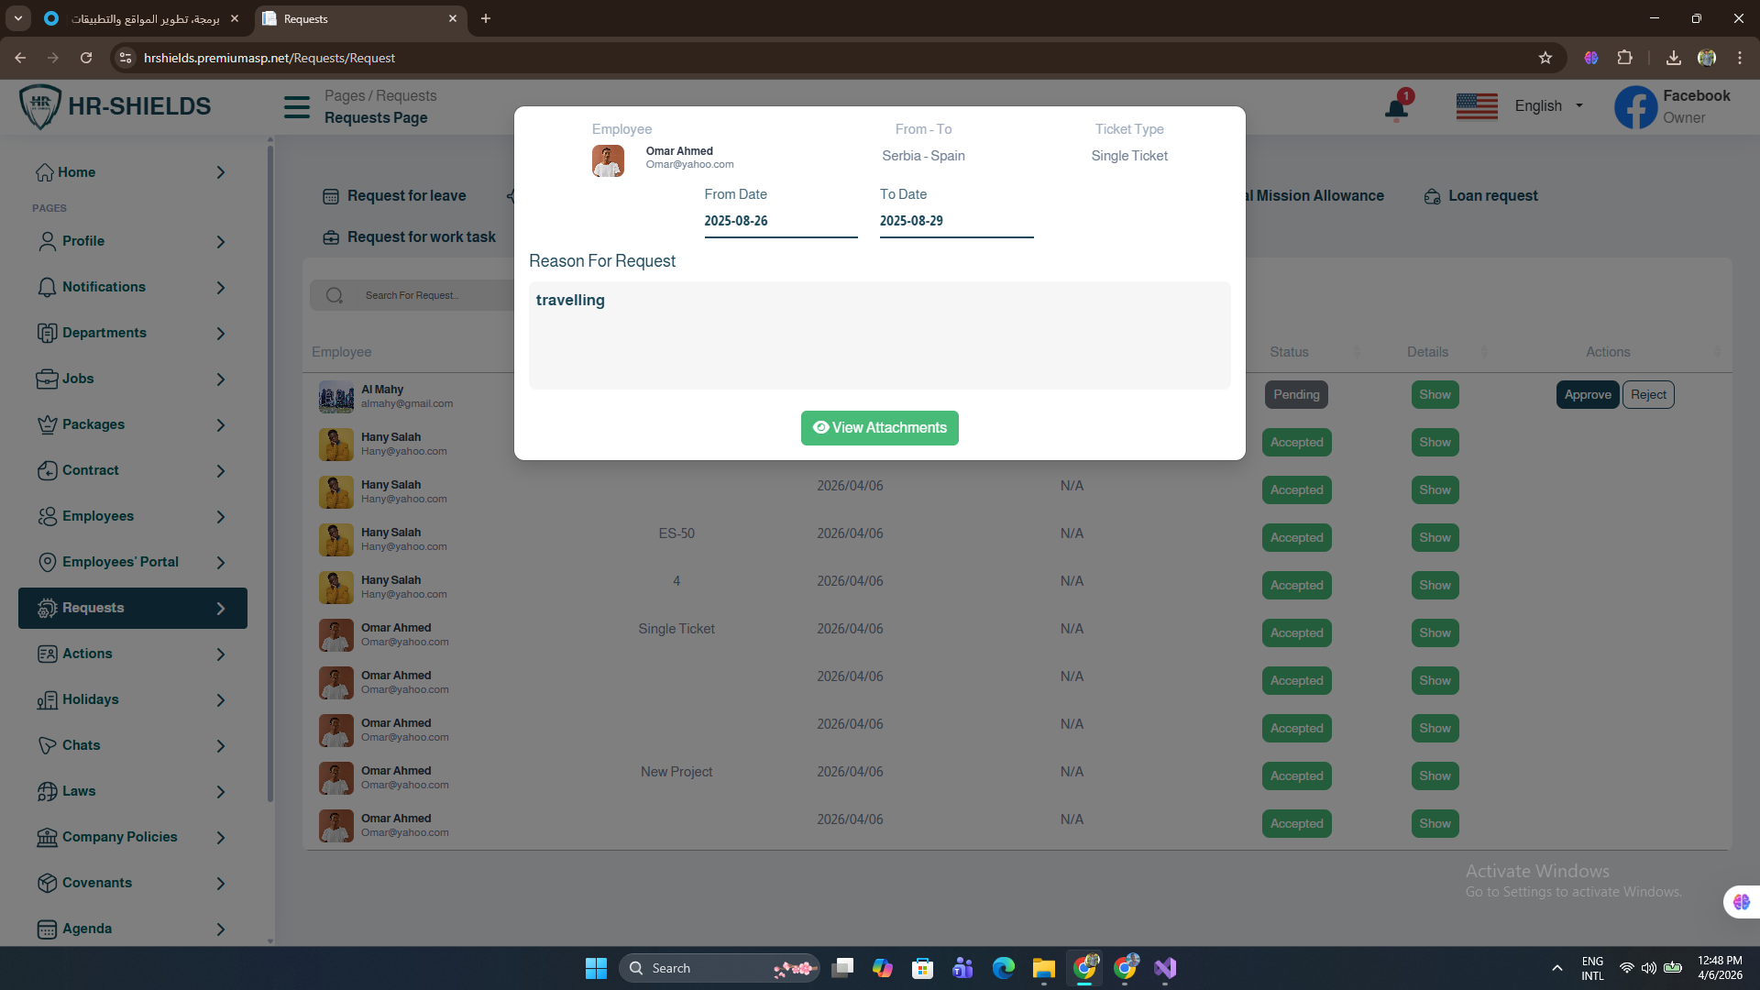Expand the Holidays sidebar chevron
The height and width of the screenshot is (990, 1760).
tap(221, 700)
